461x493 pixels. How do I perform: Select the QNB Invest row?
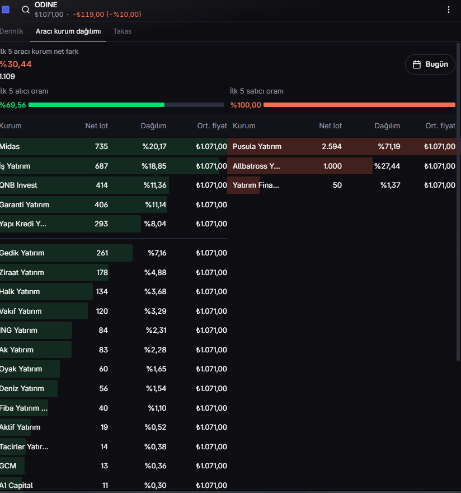point(114,185)
